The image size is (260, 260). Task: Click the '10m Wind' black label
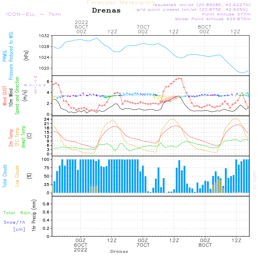tap(11, 97)
